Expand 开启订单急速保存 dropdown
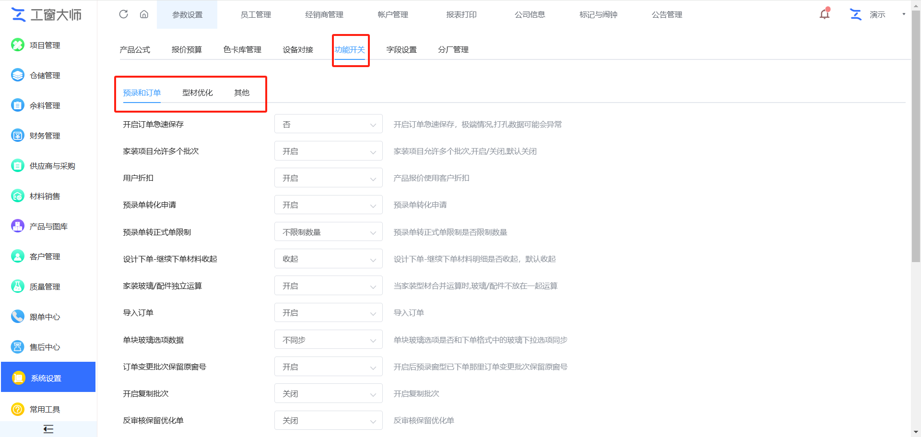The image size is (921, 437). (328, 124)
